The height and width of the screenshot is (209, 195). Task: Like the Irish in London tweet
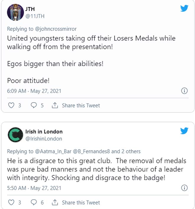11,202
